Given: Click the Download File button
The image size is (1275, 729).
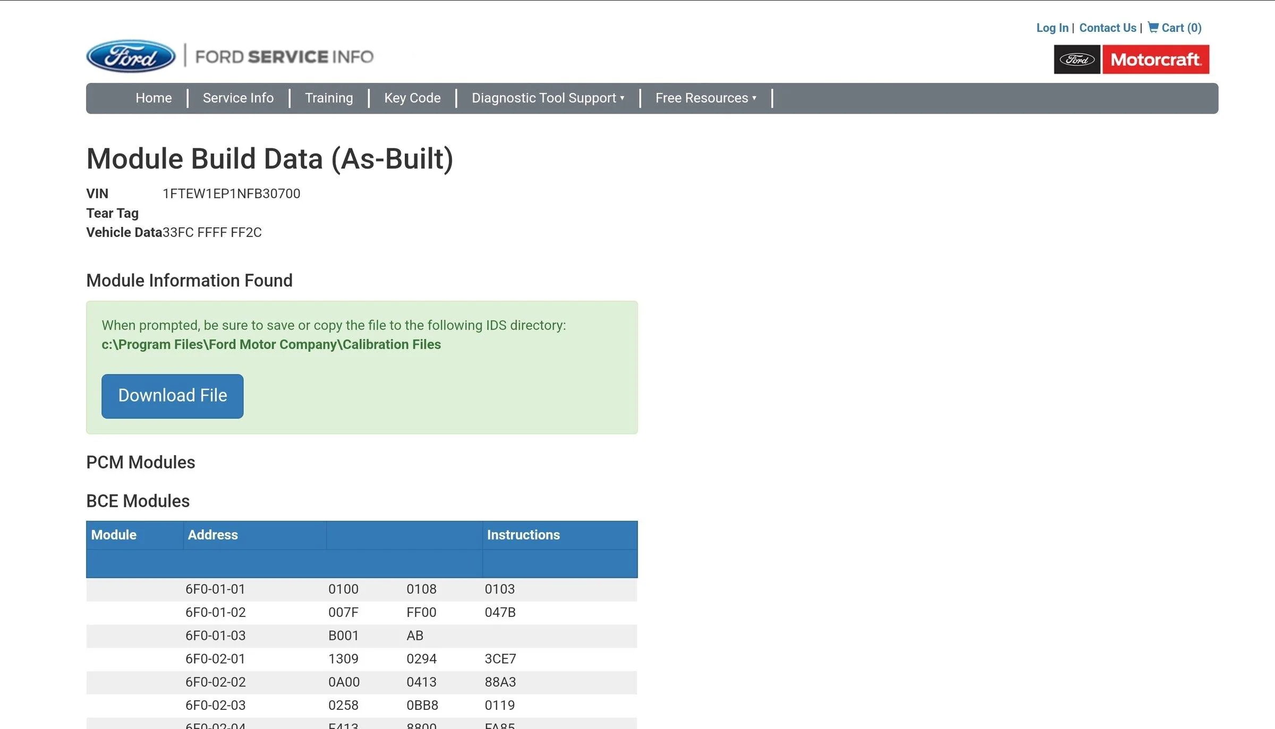Looking at the screenshot, I should click(172, 396).
